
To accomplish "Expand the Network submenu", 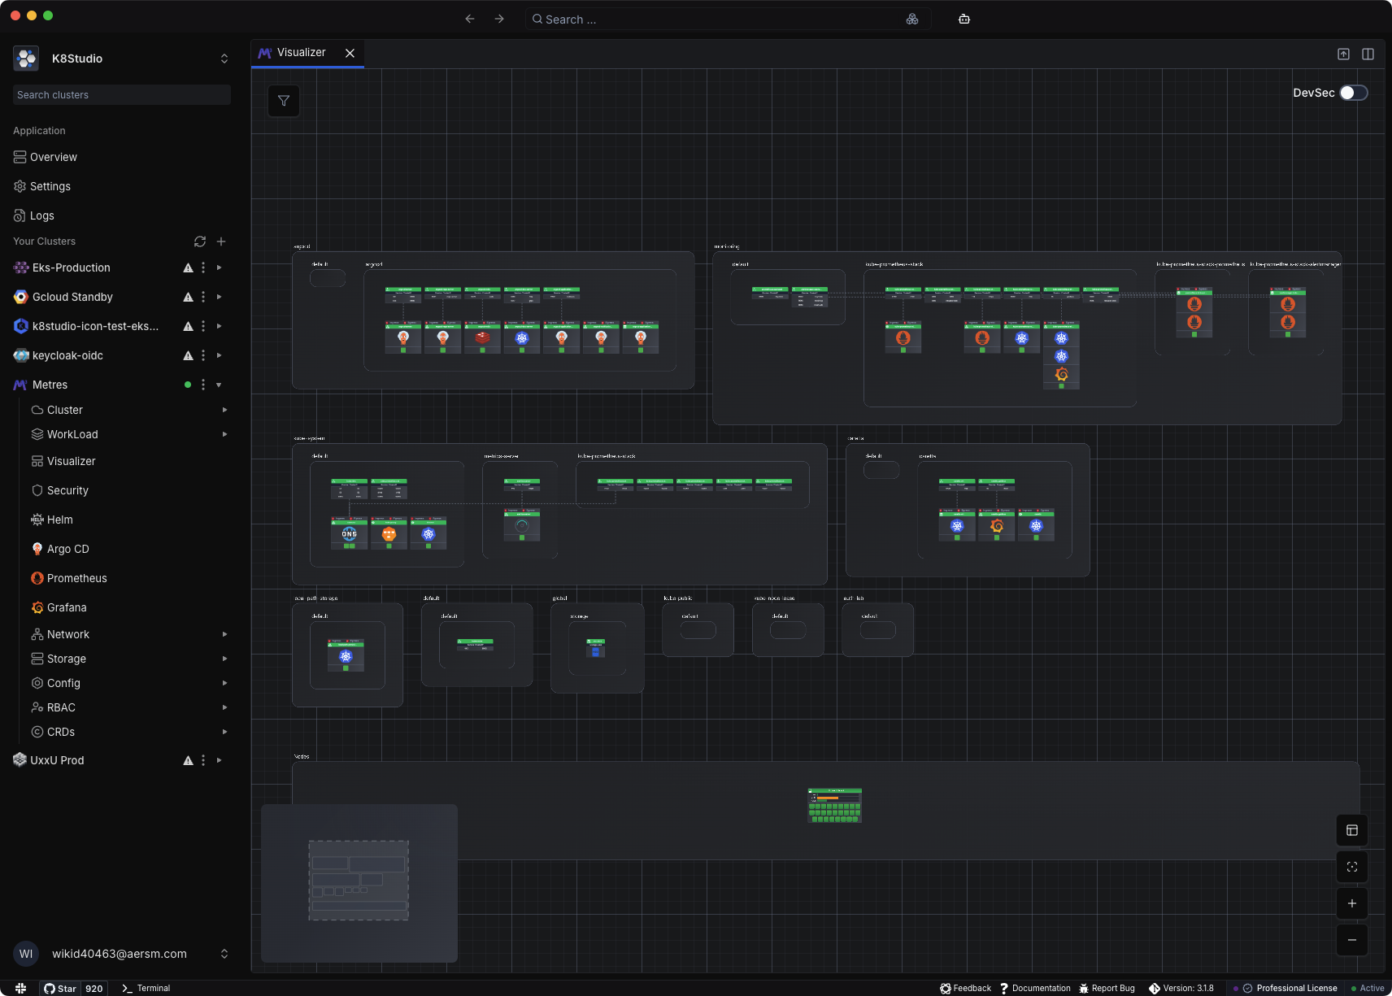I will click(x=224, y=634).
